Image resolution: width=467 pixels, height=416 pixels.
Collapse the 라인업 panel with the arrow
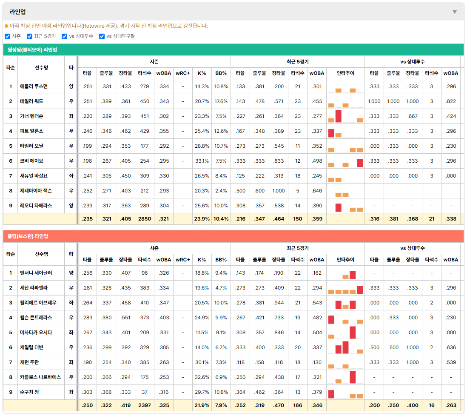(455, 12)
